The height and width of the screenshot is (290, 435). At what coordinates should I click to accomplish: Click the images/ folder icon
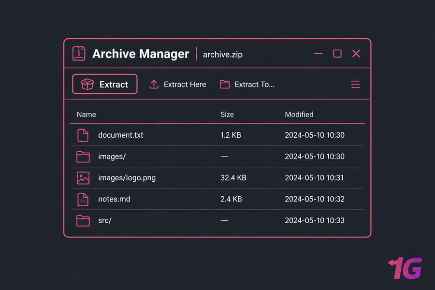[x=83, y=157]
